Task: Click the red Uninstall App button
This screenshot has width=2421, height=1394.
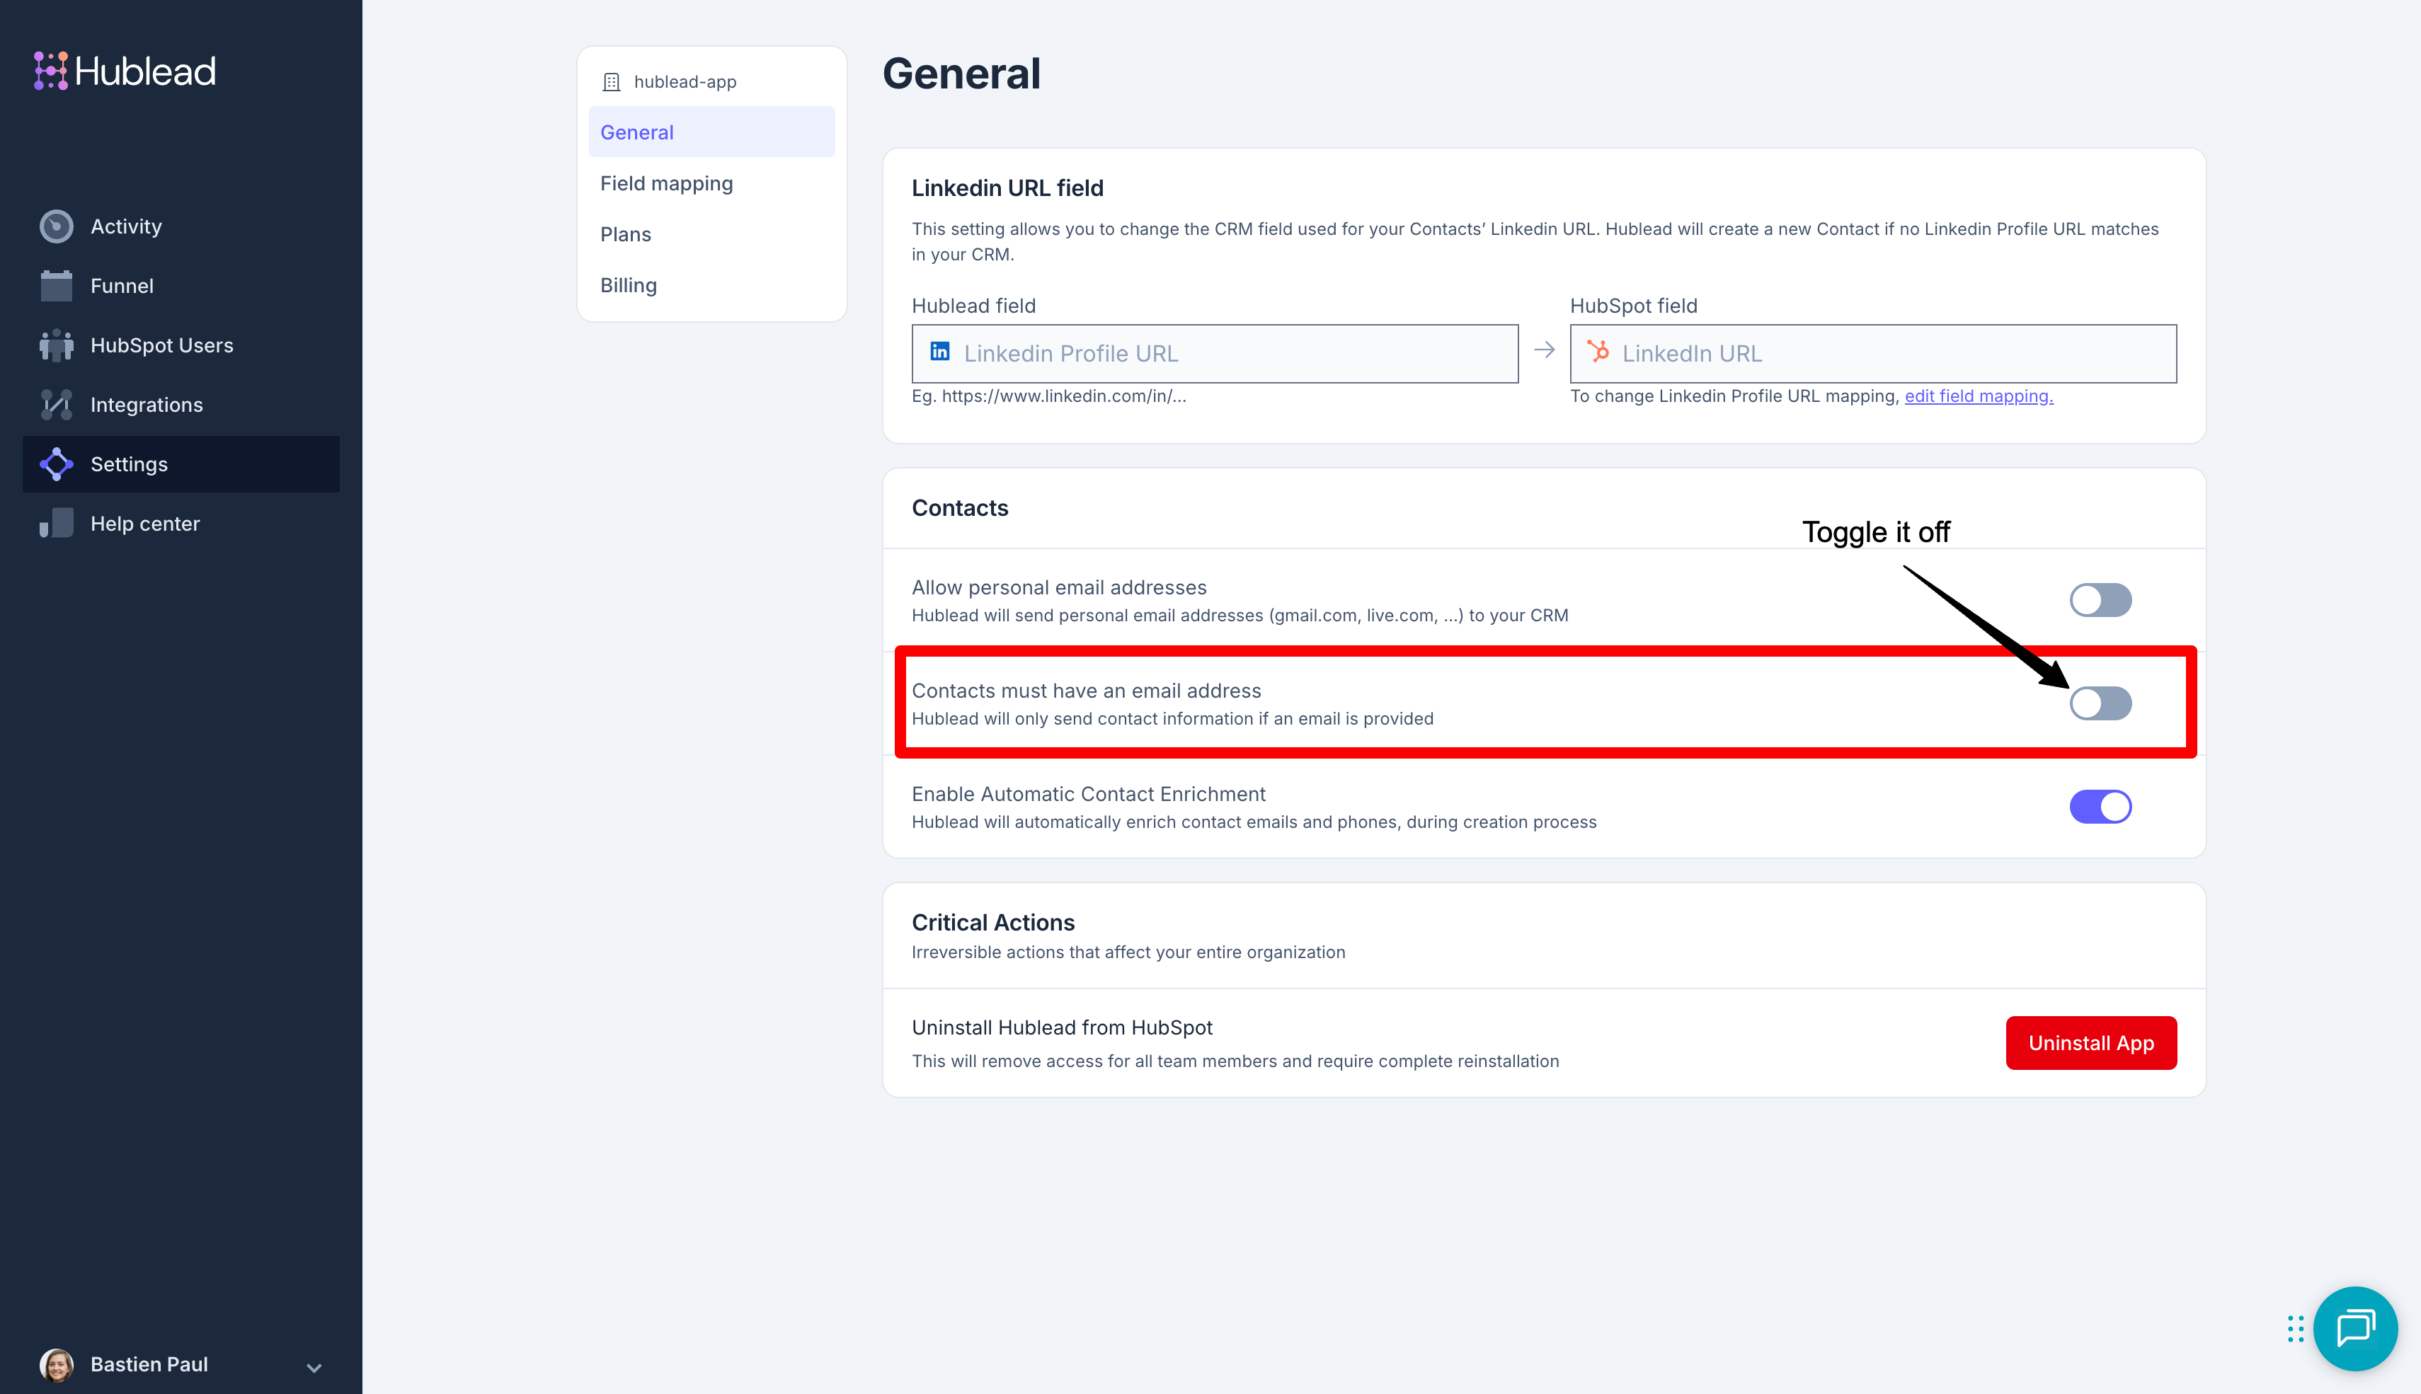Action: click(2090, 1042)
